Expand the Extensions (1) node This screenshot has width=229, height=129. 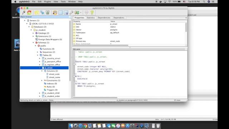coord(33,36)
